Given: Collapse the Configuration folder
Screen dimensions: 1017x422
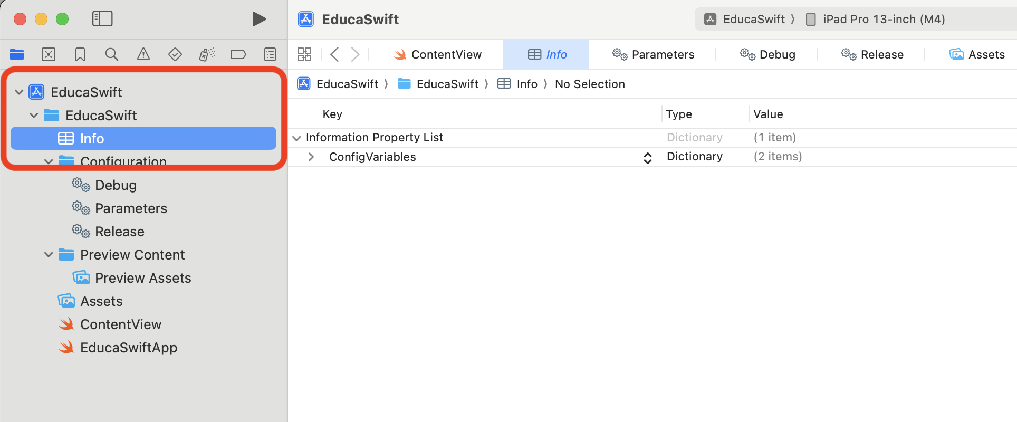Looking at the screenshot, I should click(49, 161).
